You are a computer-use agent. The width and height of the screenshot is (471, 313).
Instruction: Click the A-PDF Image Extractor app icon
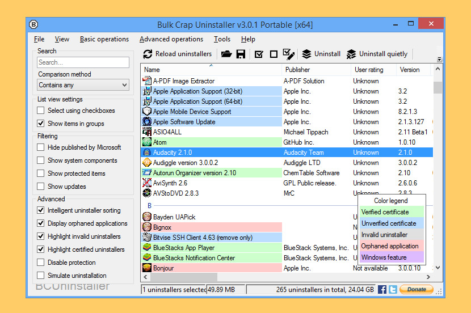click(x=147, y=81)
